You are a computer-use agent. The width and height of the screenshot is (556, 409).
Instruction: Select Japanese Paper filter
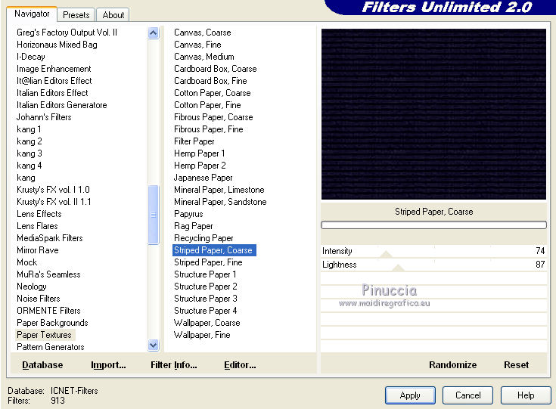(203, 178)
